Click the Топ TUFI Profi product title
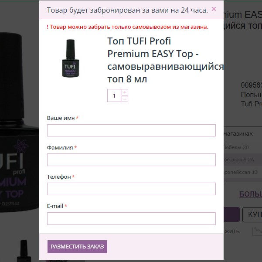 (165, 60)
